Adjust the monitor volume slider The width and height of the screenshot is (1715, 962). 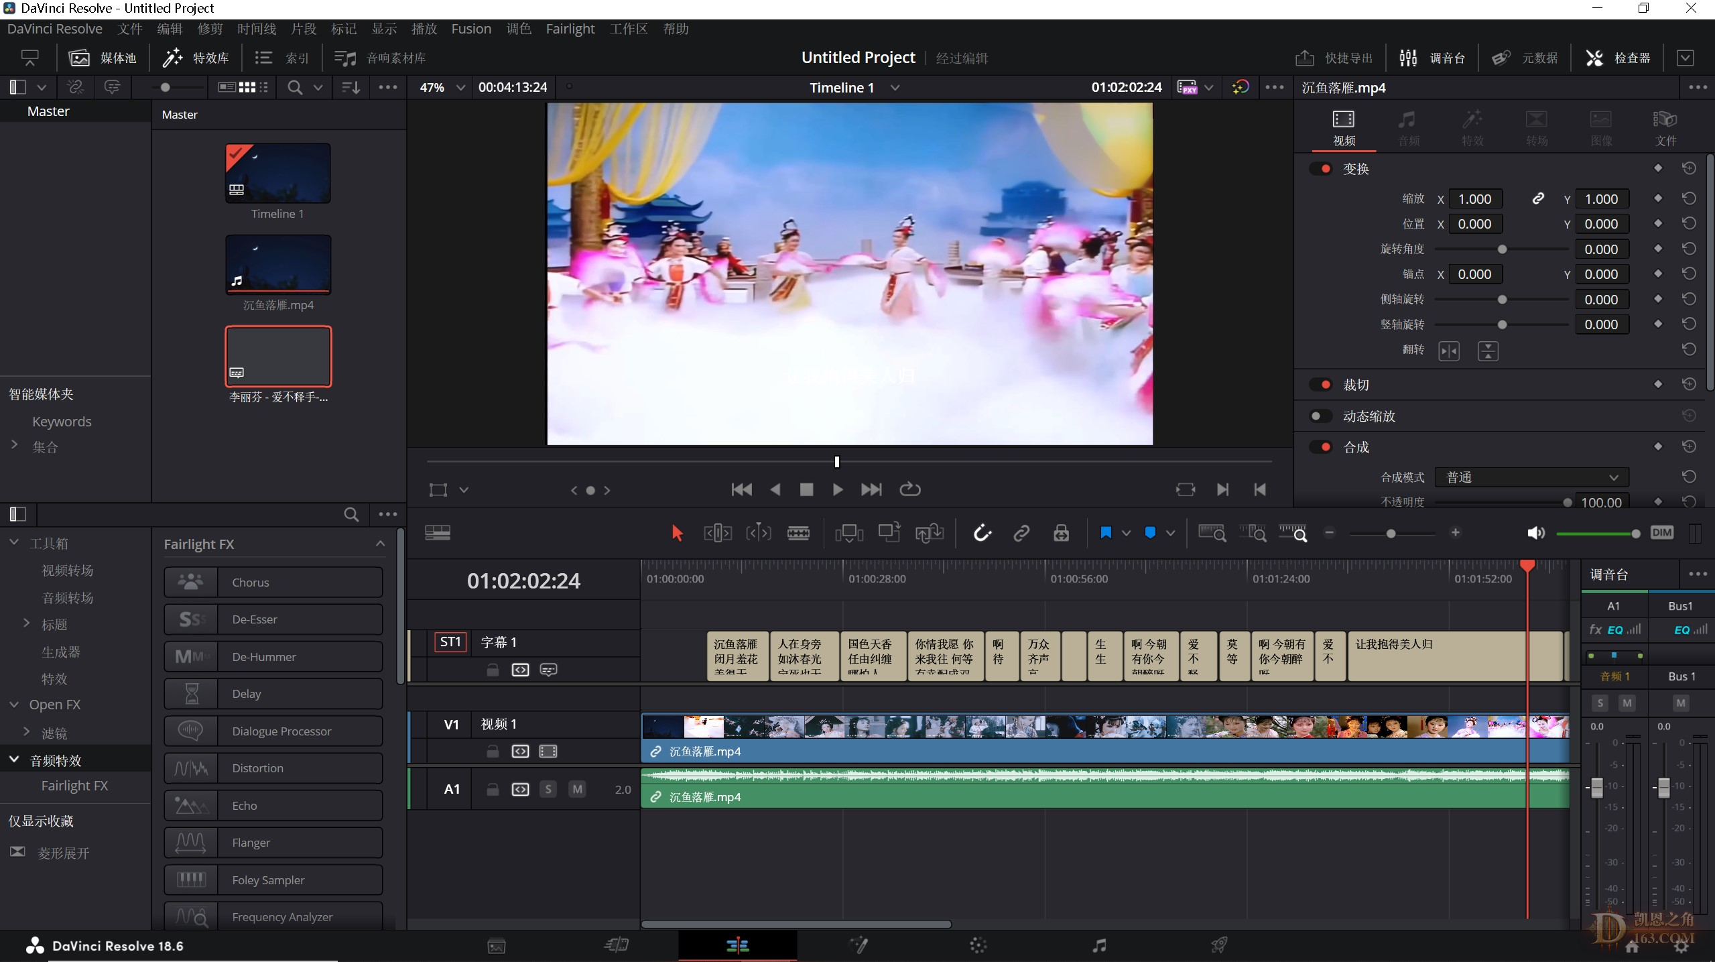tap(1598, 534)
